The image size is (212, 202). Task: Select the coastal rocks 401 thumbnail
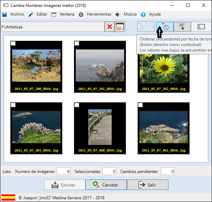164,127
